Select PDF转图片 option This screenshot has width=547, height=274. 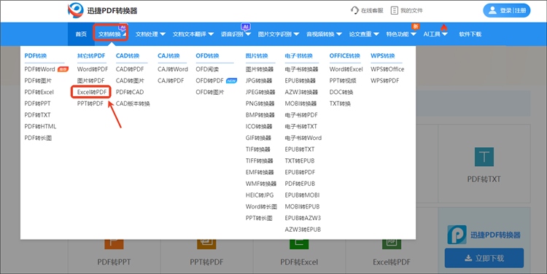(x=38, y=81)
